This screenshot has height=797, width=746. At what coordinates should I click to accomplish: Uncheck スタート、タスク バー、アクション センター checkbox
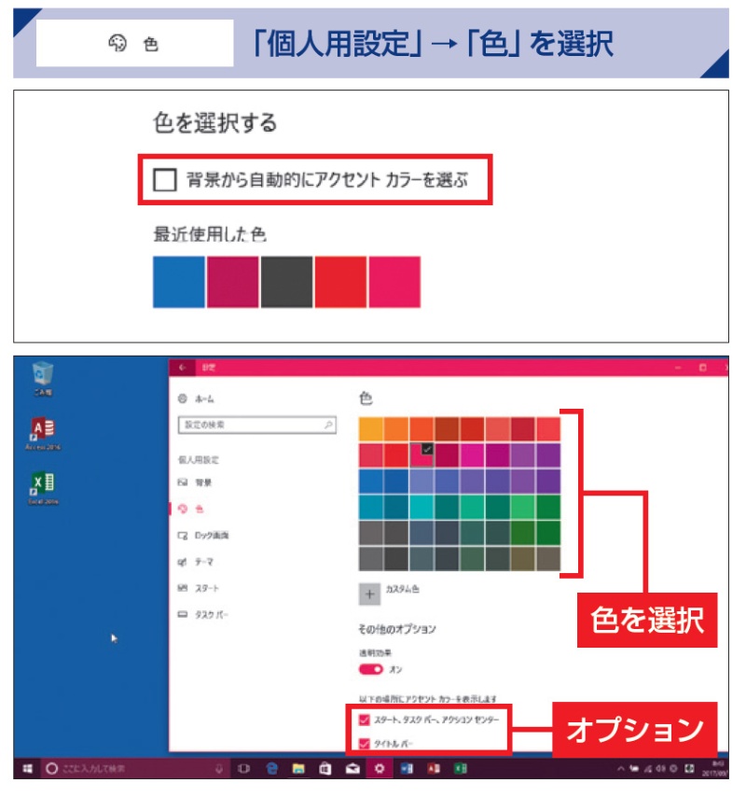tap(364, 720)
